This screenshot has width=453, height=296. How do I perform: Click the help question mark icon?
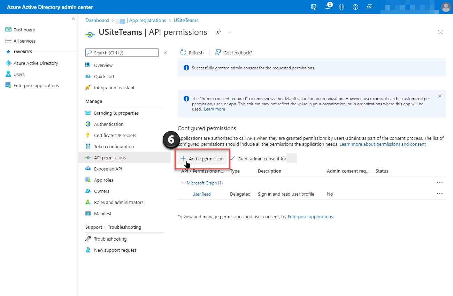pyautogui.click(x=355, y=7)
